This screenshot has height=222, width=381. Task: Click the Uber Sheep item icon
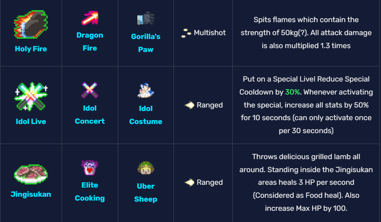[x=145, y=169]
